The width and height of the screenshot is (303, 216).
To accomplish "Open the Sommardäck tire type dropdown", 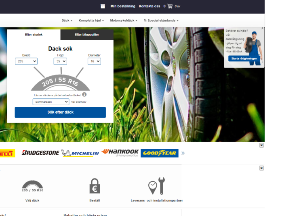I will click(x=51, y=102).
